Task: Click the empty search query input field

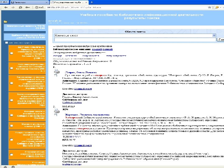Action: pyautogui.click(x=135, y=40)
